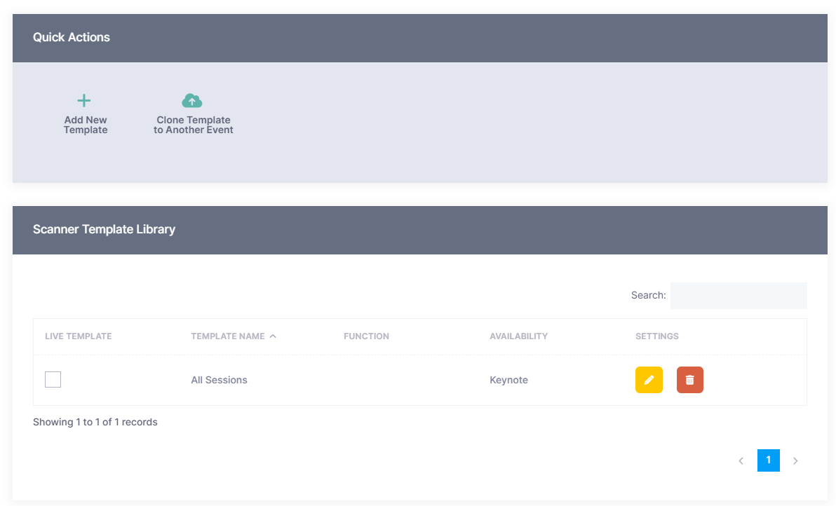Click the green plus icon for new template

84,101
